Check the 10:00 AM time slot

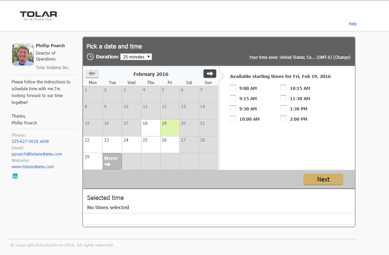tap(233, 119)
